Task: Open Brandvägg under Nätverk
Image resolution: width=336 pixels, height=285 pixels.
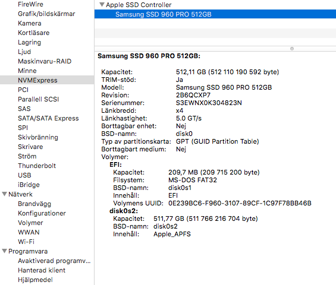Action: click(34, 204)
